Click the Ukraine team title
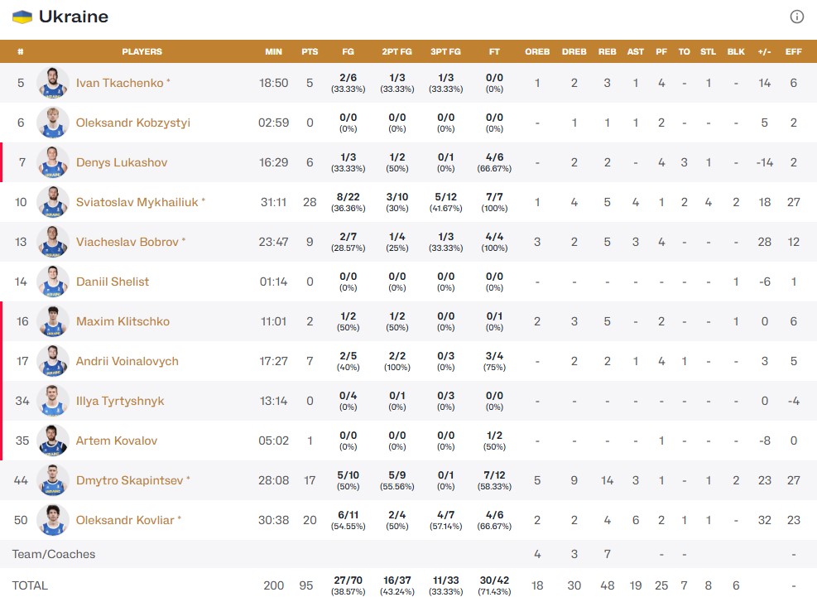This screenshot has height=602, width=817. (74, 17)
